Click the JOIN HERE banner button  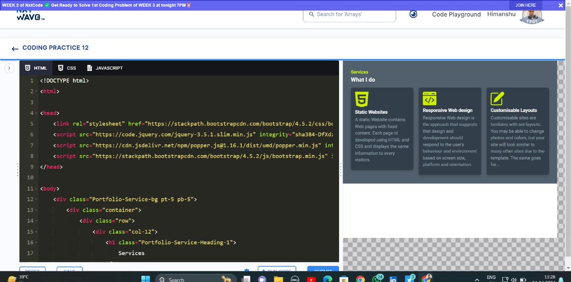(525, 4)
